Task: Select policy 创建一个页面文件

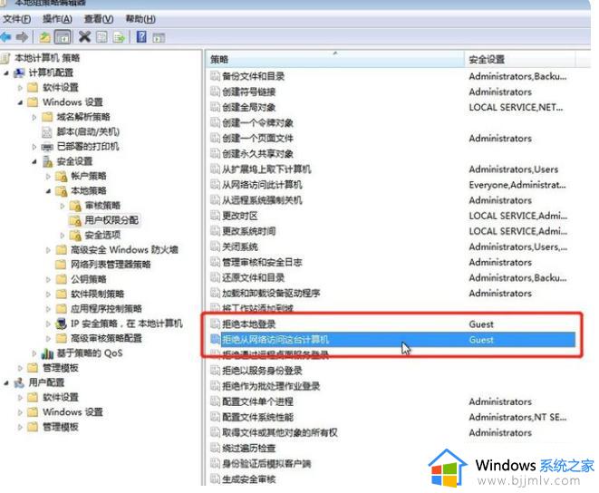Action: (x=258, y=138)
